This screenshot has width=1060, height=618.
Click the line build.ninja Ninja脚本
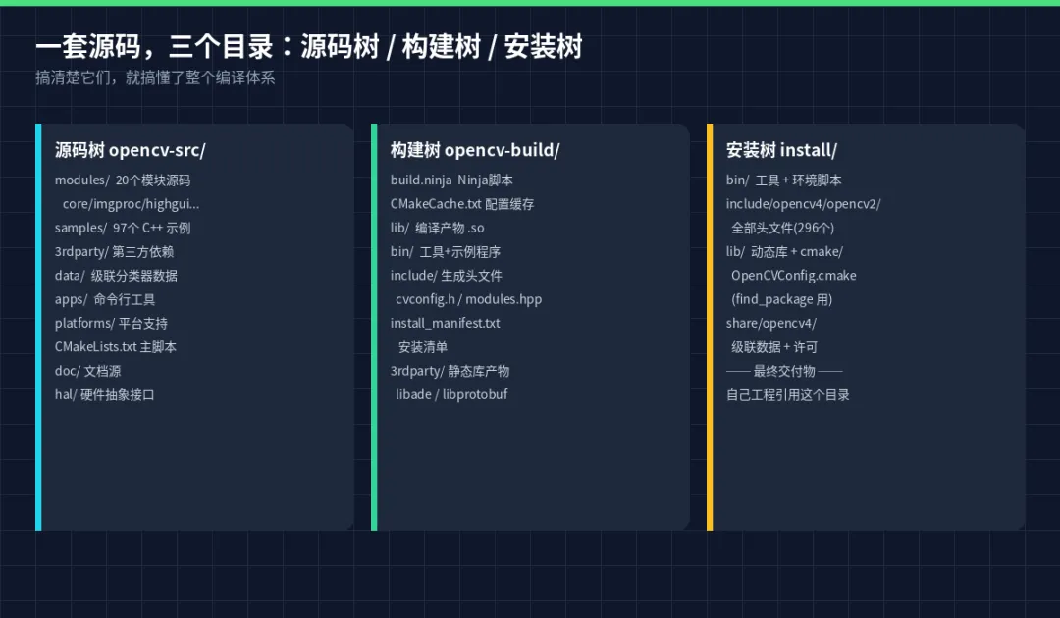pyautogui.click(x=451, y=180)
